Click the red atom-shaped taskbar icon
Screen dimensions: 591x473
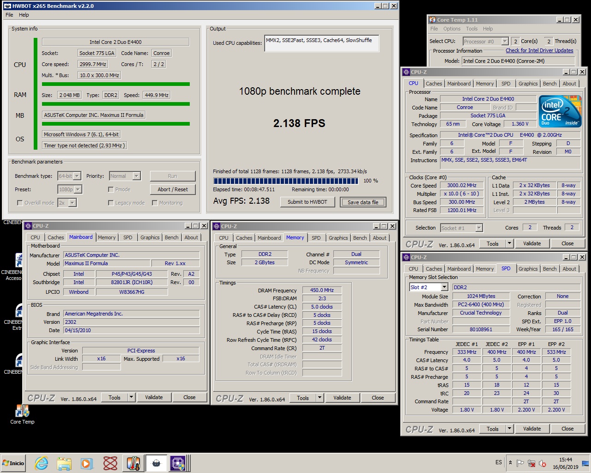click(110, 463)
